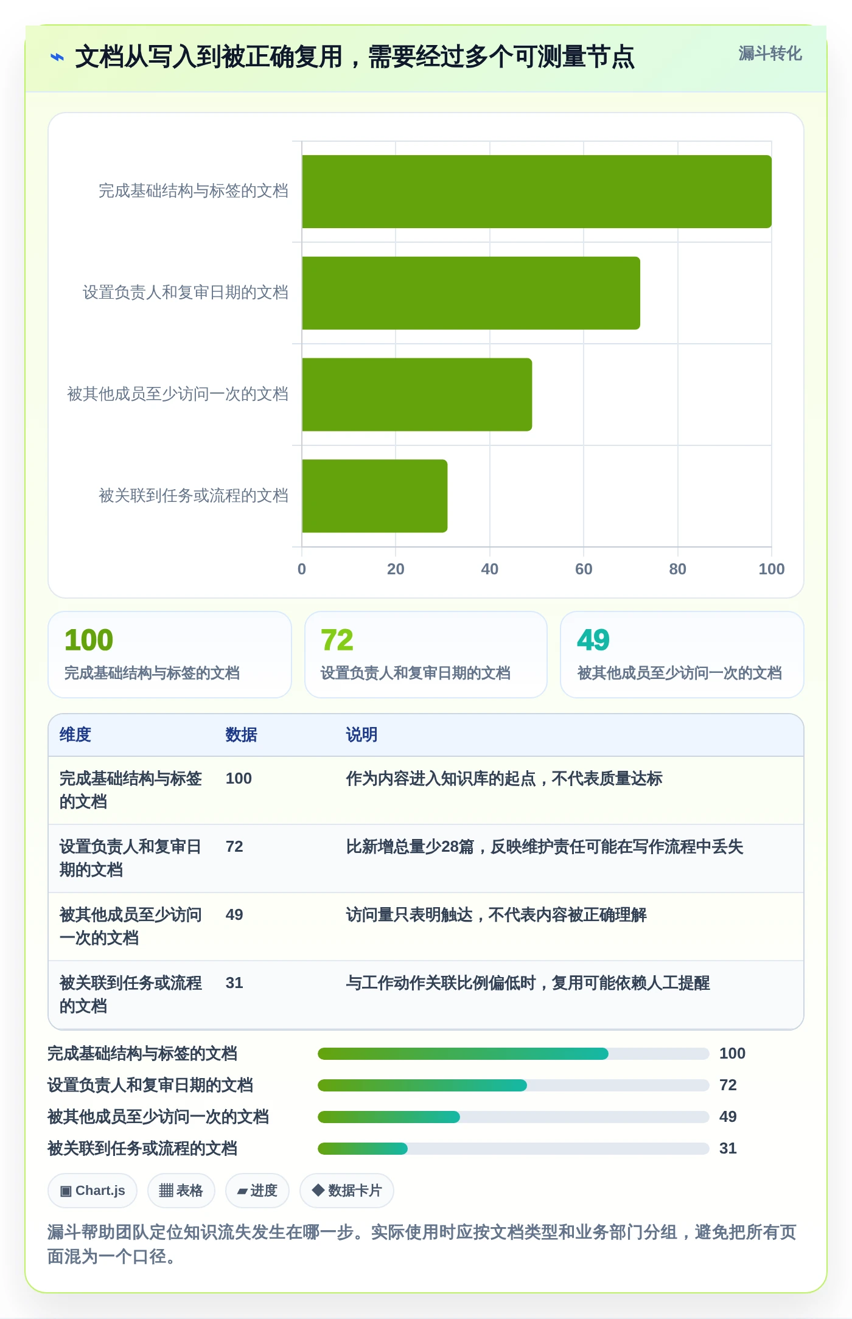Select the stat card with value 49
The height and width of the screenshot is (1319, 852).
[682, 655]
